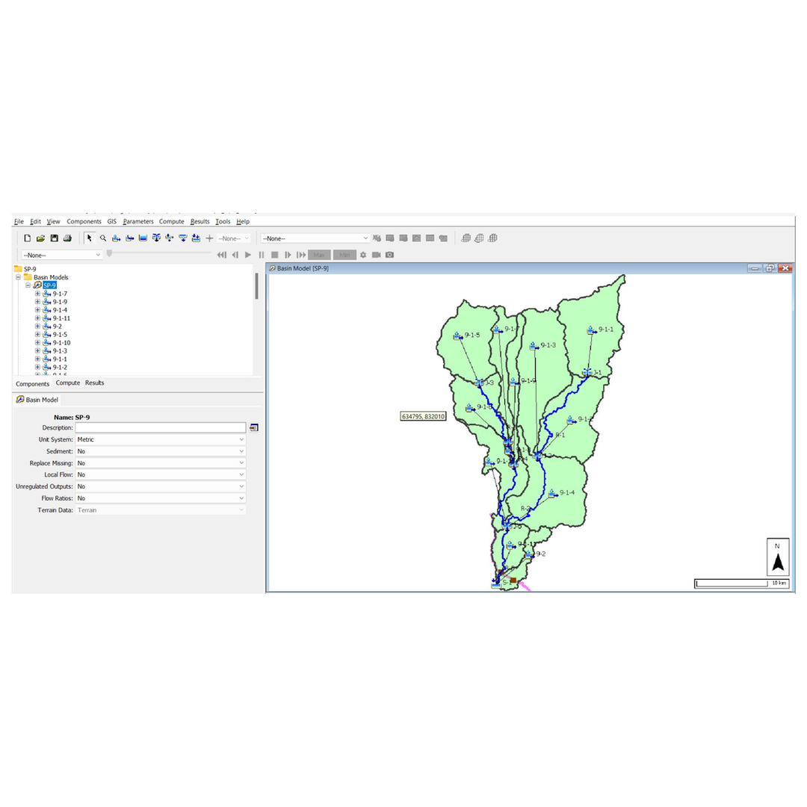Open the File menu

(x=19, y=221)
